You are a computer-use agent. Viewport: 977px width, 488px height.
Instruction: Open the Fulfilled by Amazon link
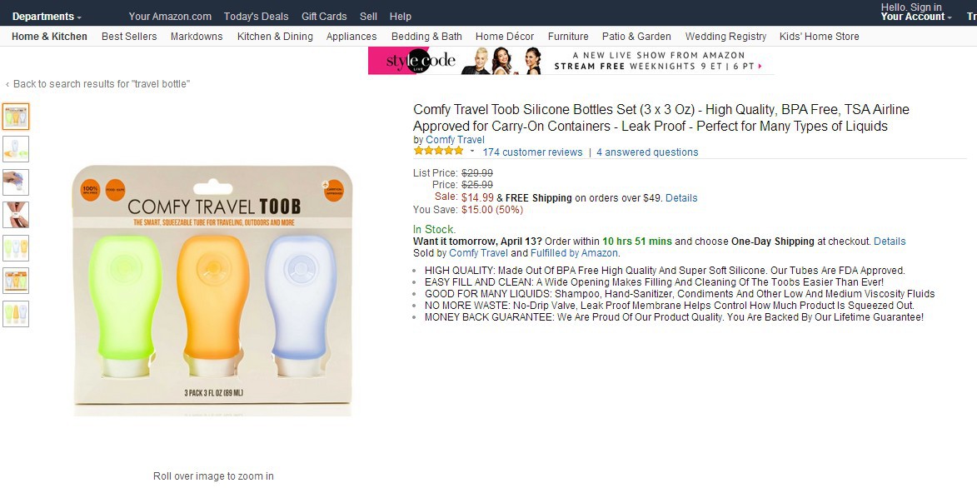coord(574,253)
